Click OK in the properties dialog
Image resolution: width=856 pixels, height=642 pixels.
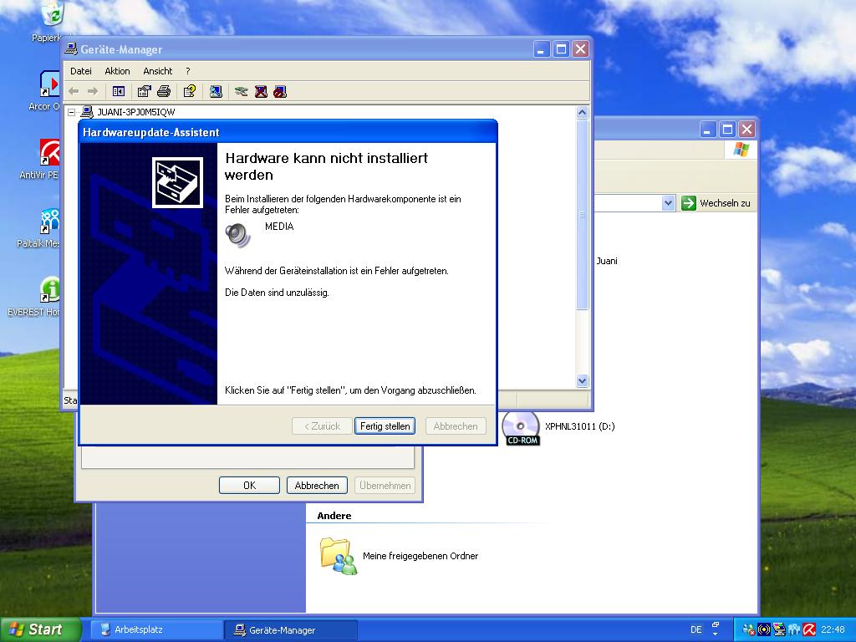coord(249,486)
